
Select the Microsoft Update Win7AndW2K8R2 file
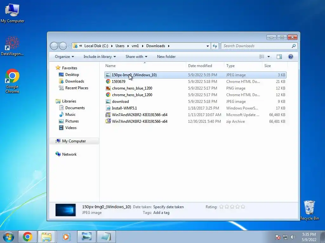(195, 115)
